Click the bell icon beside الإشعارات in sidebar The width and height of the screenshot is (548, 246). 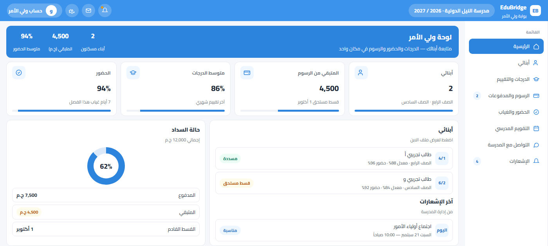pos(536,161)
